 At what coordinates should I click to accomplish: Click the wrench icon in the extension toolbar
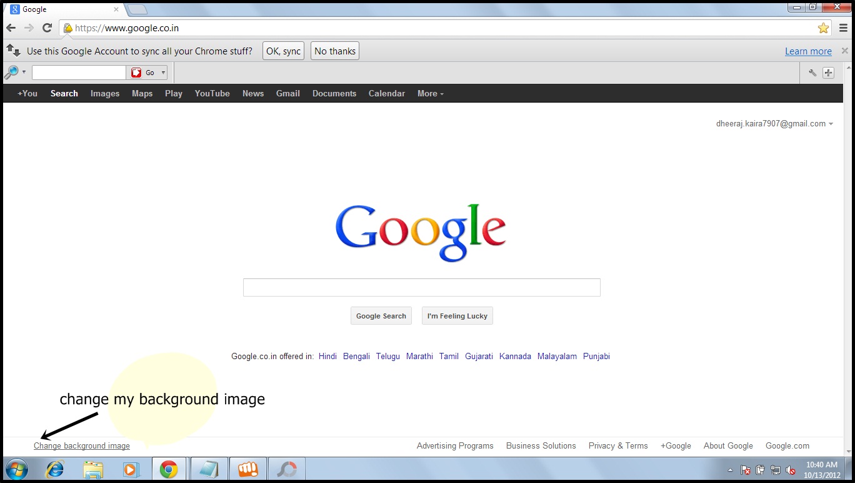click(x=812, y=73)
